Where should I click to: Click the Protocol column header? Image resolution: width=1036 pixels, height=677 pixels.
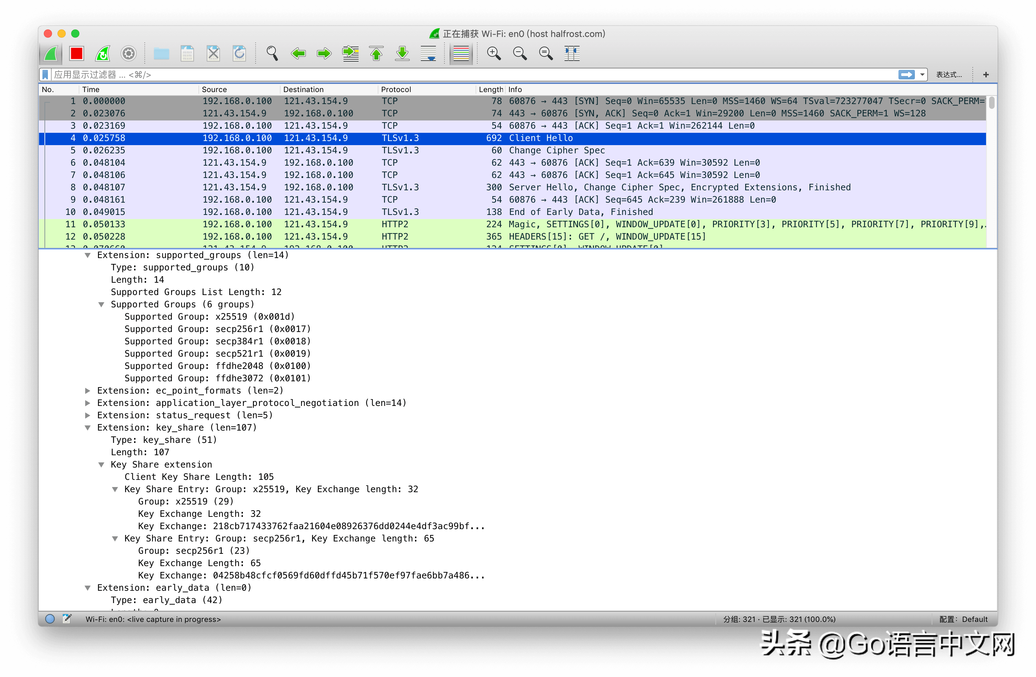[x=396, y=89]
